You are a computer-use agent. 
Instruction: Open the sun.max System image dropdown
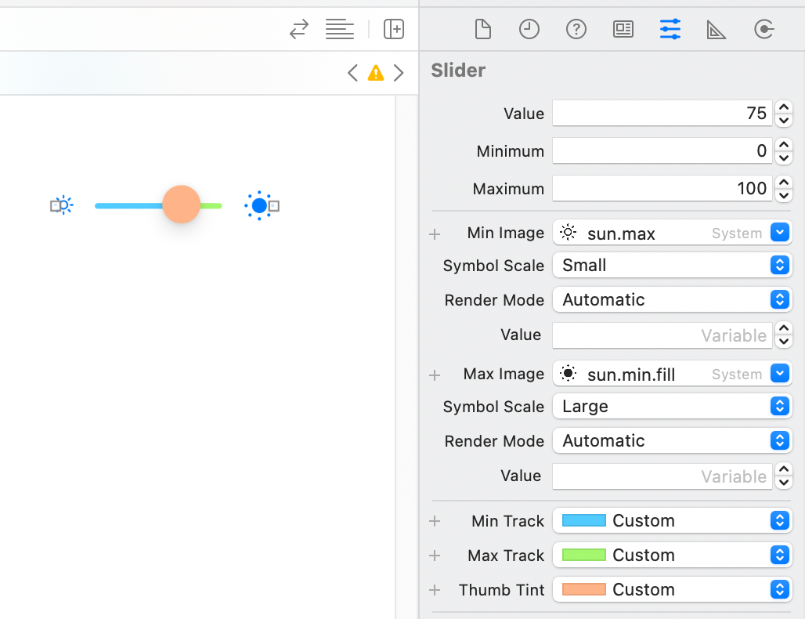coord(778,232)
